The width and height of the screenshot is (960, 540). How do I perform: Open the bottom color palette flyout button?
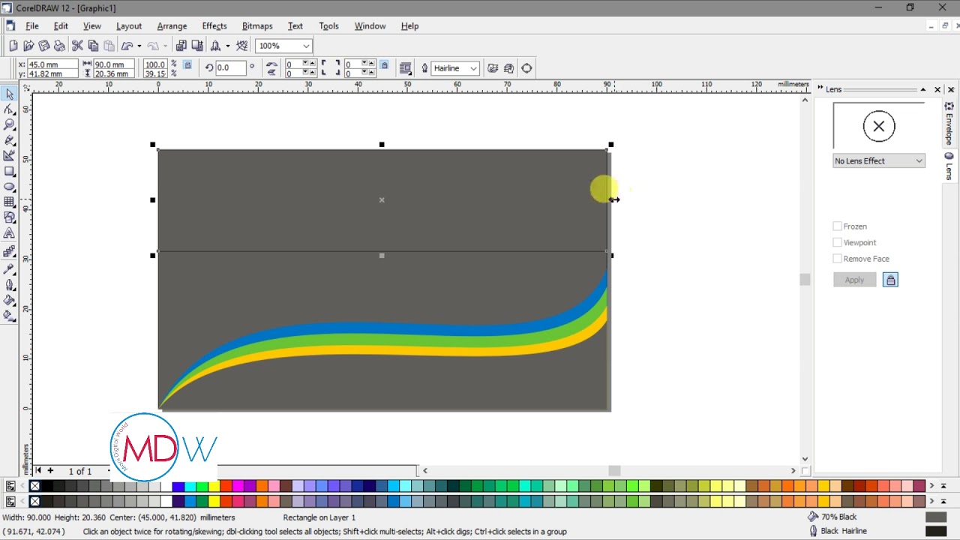[10, 501]
